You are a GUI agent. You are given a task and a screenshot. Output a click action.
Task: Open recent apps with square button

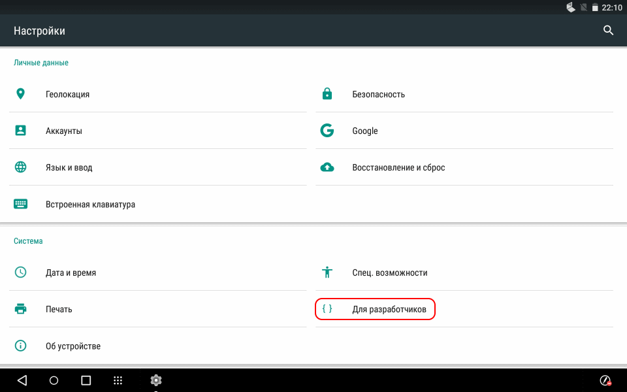pos(86,380)
